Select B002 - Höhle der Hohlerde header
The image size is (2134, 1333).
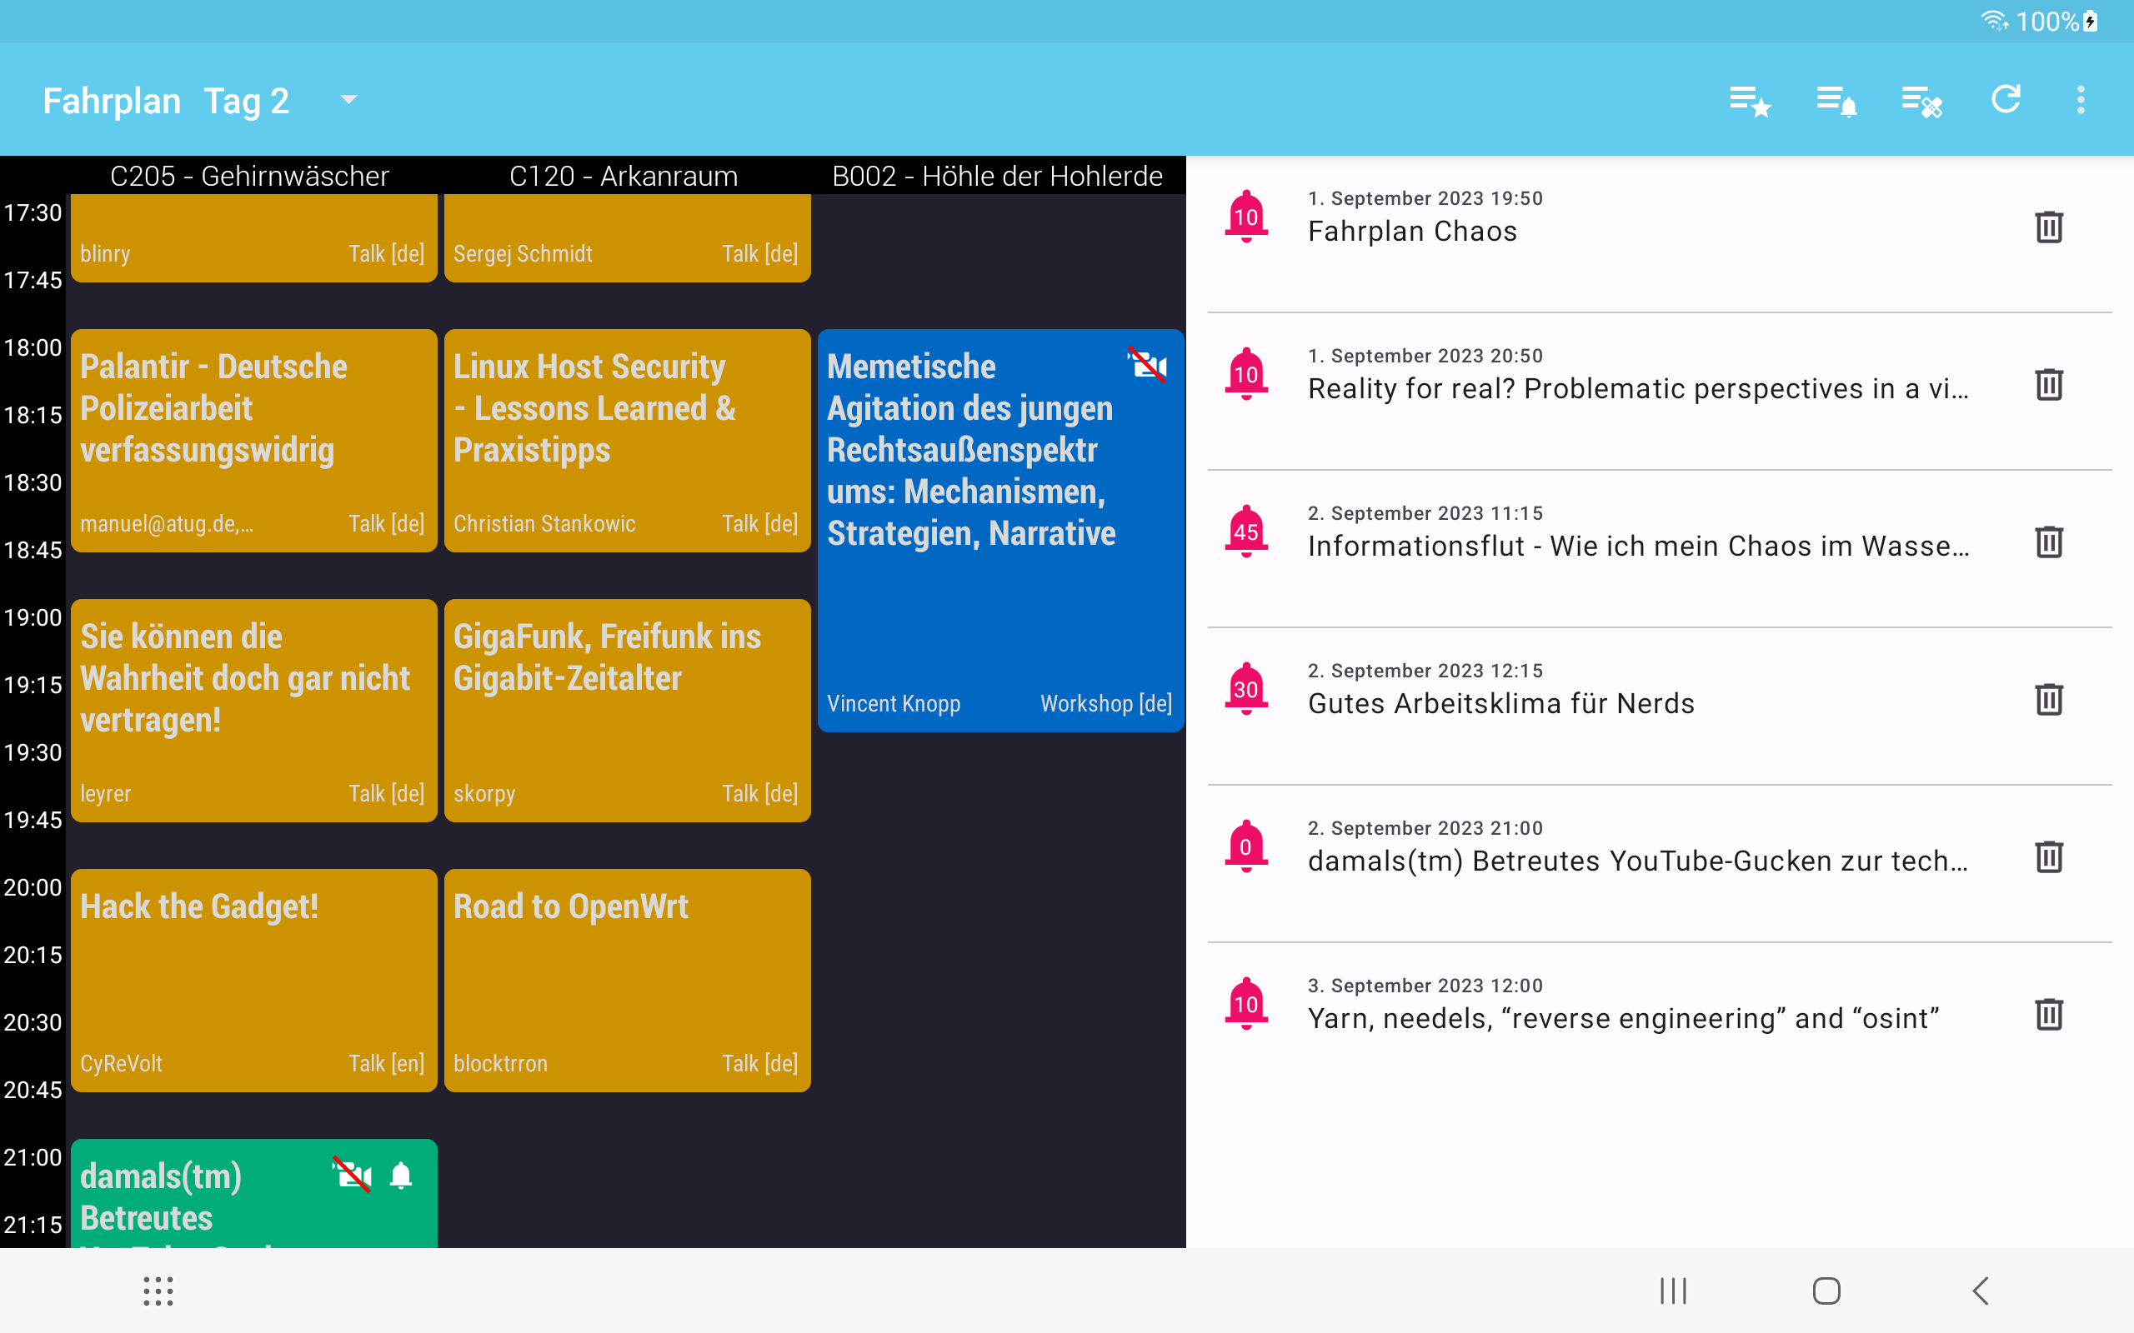tap(997, 177)
